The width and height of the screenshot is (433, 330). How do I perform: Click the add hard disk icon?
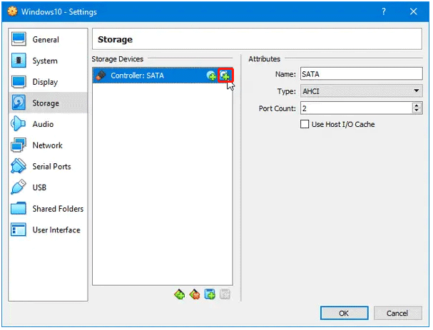(x=225, y=76)
